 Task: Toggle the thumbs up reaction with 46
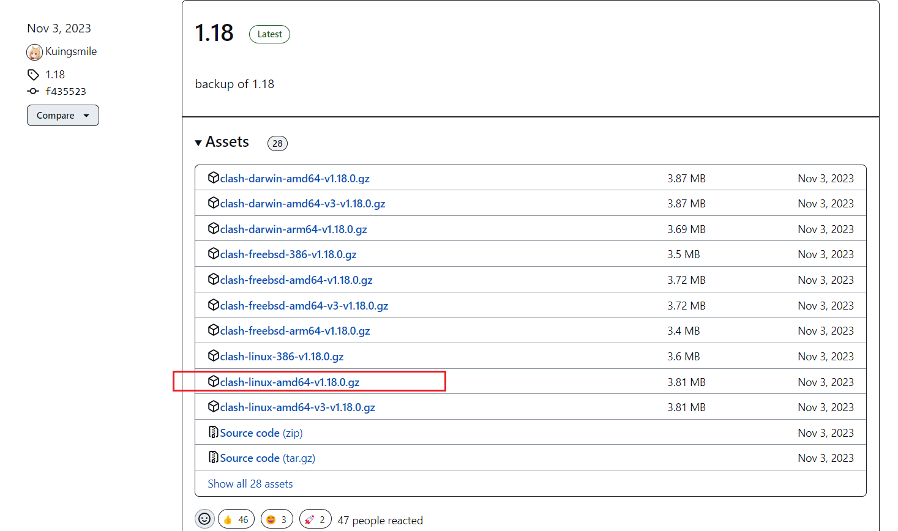[x=236, y=519]
